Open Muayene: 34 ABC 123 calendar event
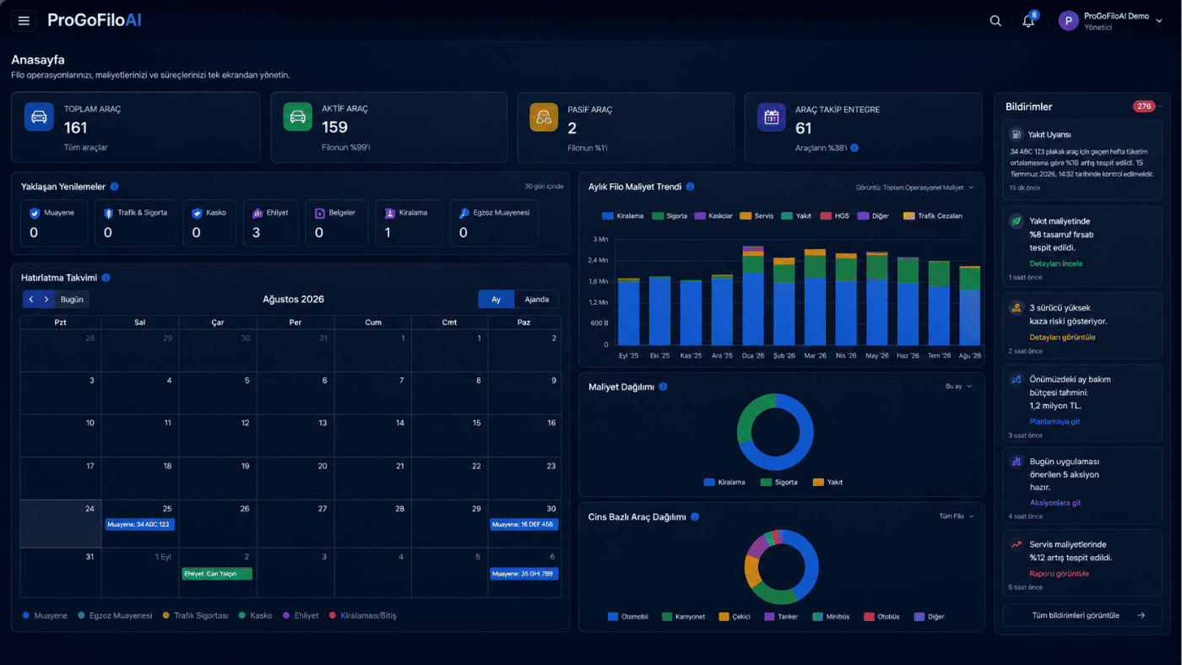Image resolution: width=1182 pixels, height=665 pixels. click(140, 525)
